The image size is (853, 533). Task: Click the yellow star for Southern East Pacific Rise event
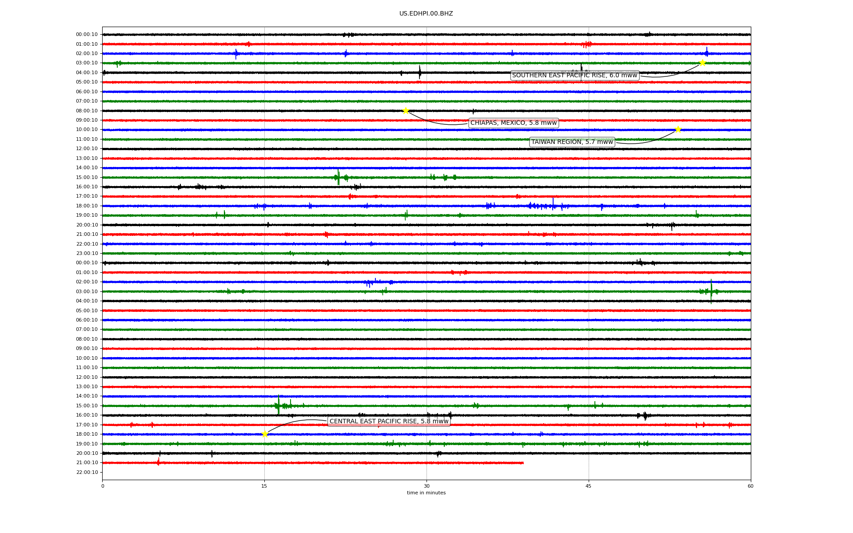coord(702,63)
